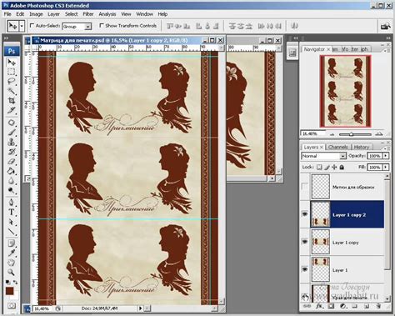Switch to the History tab
This screenshot has height=316, width=395.
coord(362,147)
